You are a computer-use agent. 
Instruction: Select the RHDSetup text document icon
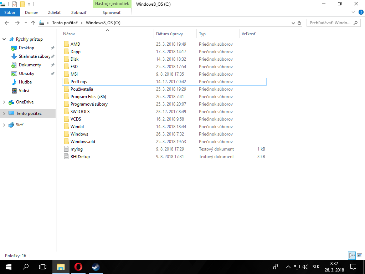(x=66, y=157)
